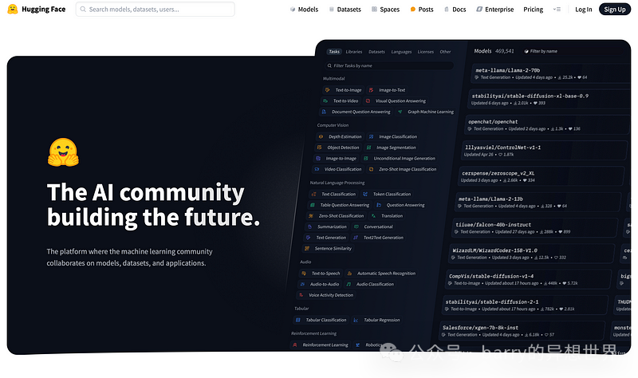
Task: Select the Summarization task icon
Action: point(309,226)
